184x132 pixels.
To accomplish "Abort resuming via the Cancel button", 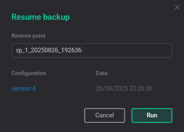I will click(x=104, y=115).
